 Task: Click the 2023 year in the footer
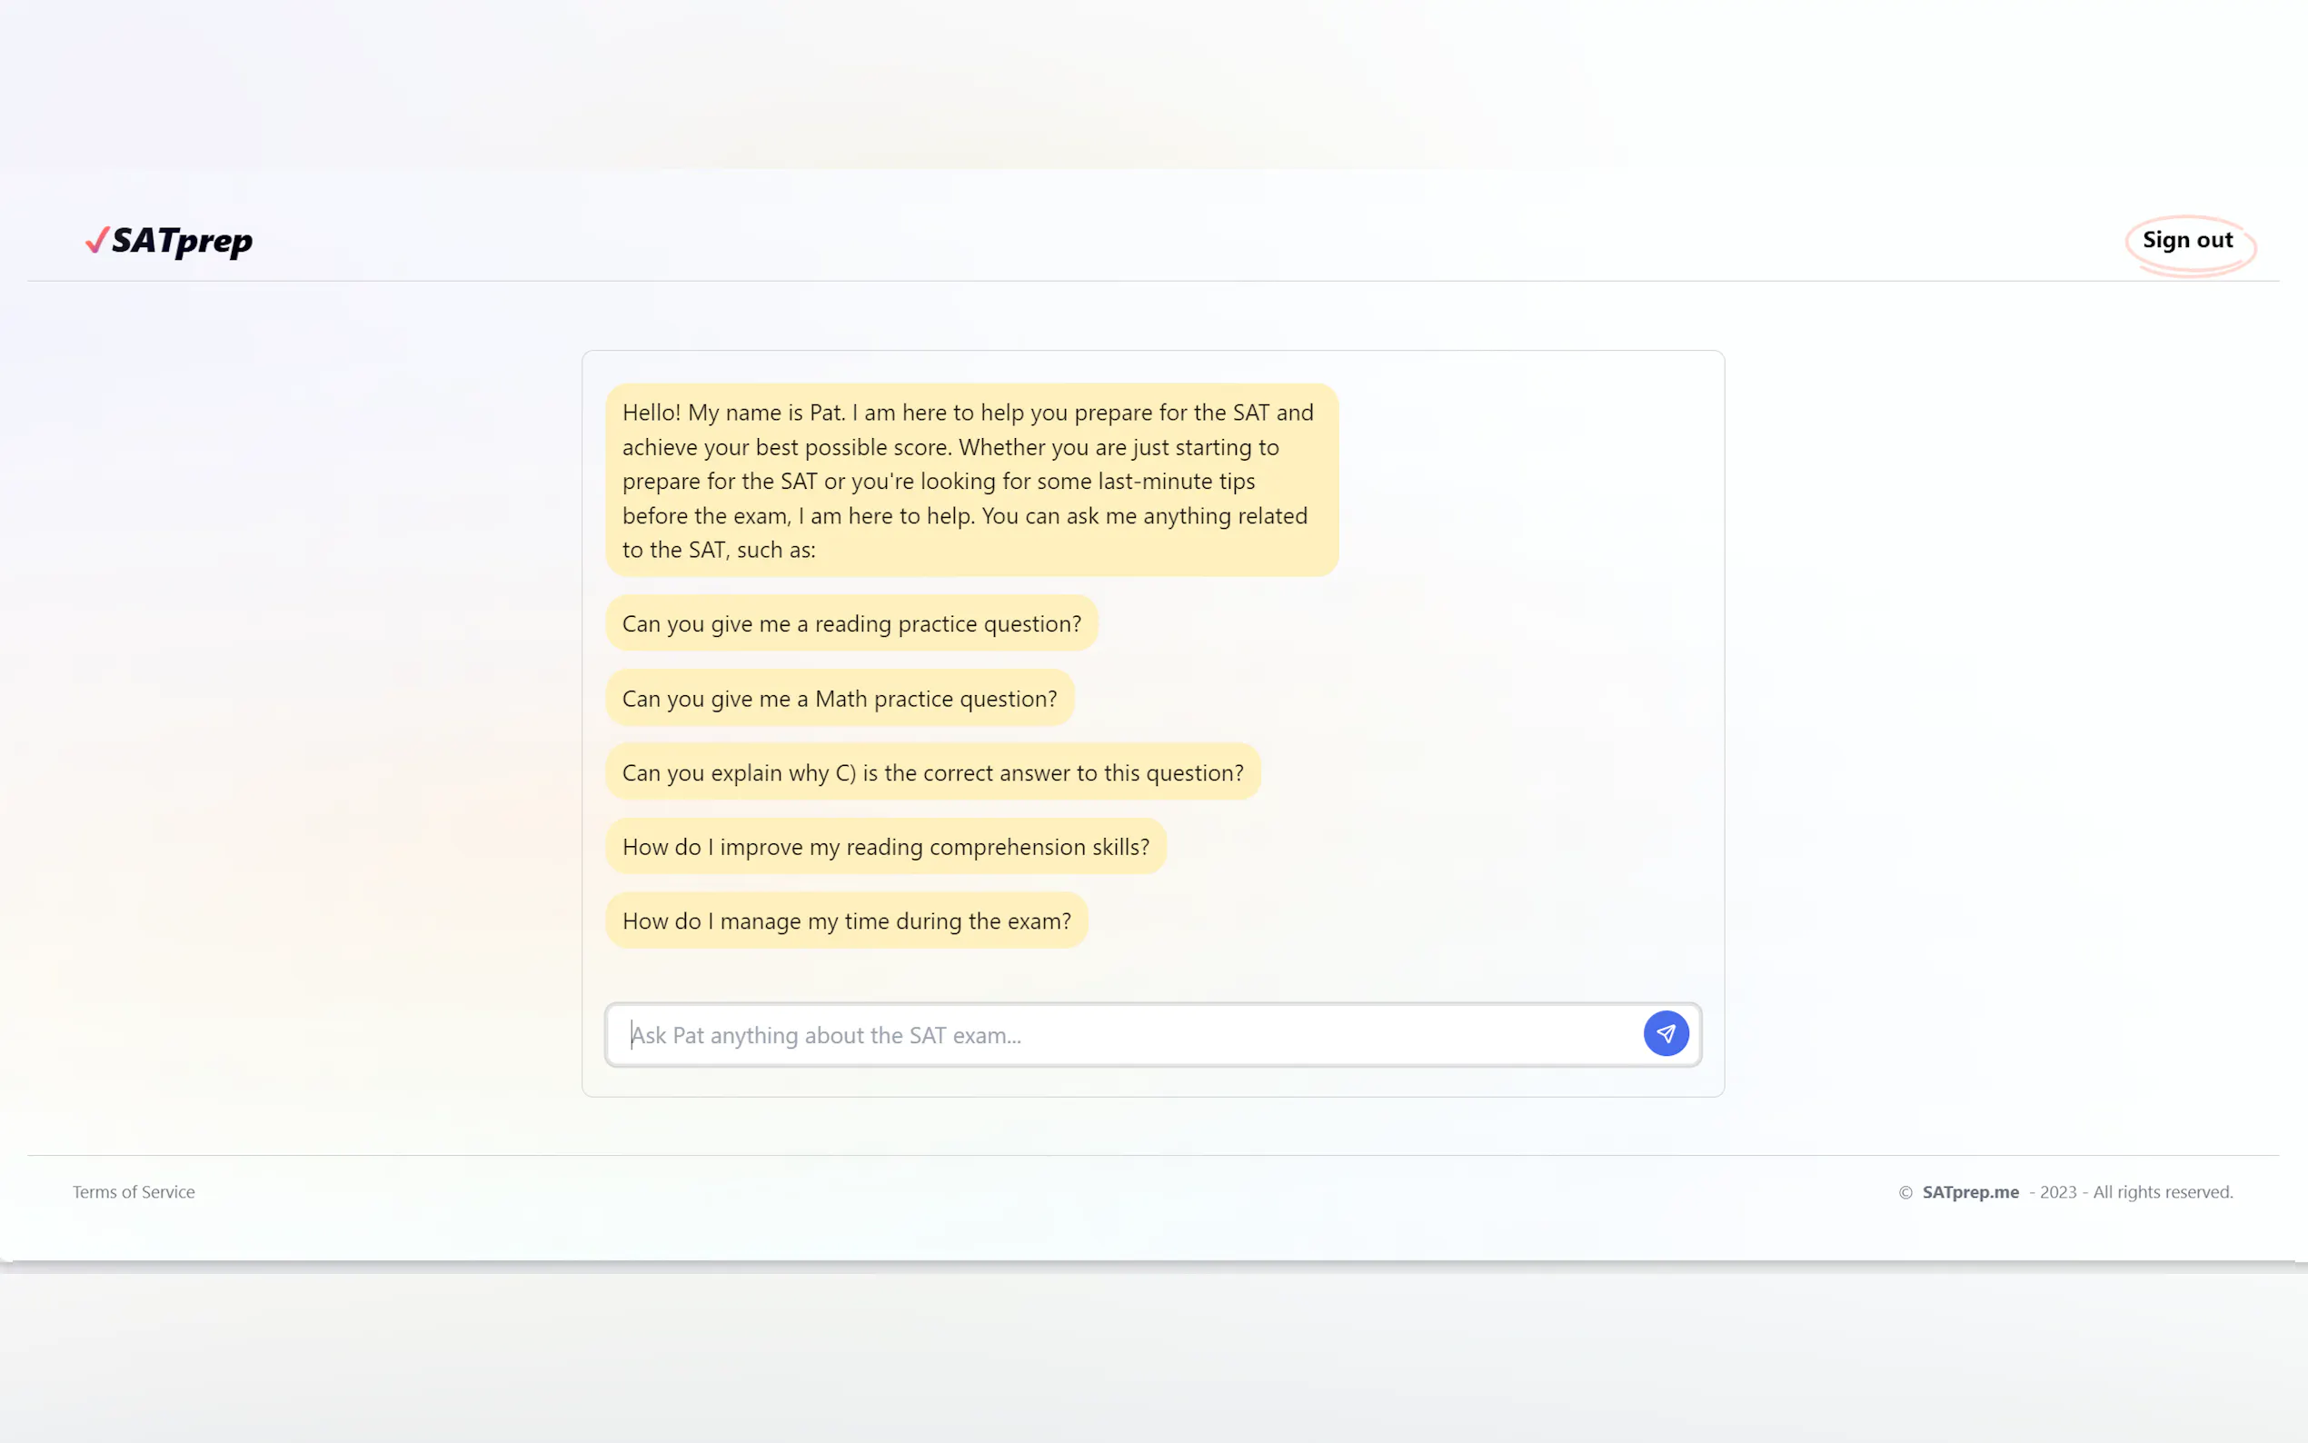pos(2057,1192)
